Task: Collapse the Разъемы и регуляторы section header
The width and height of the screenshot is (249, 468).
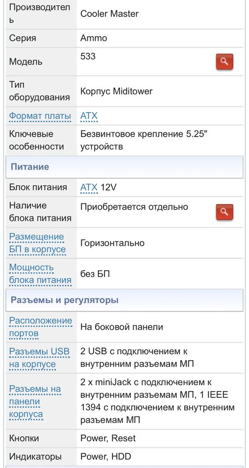Action: pyautogui.click(x=124, y=300)
